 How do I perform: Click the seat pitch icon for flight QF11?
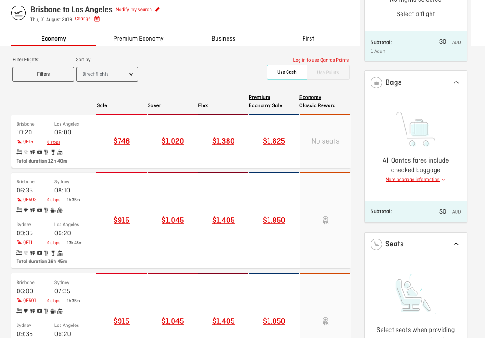point(19,252)
